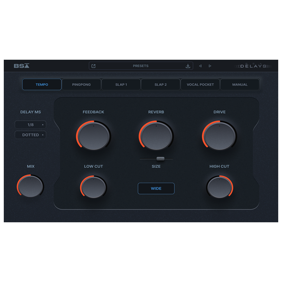Screen dimensions: 282x282
Task: Toggle the WIDE stereo button
Action: [x=156, y=188]
